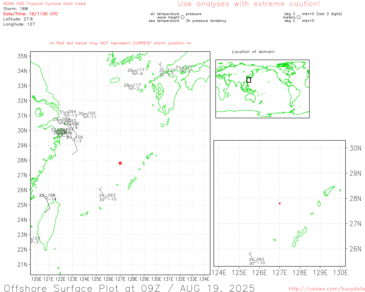Viewport: 365px width, 292px height.
Task: Click the 134E label on main map
Action: click(x=204, y=279)
